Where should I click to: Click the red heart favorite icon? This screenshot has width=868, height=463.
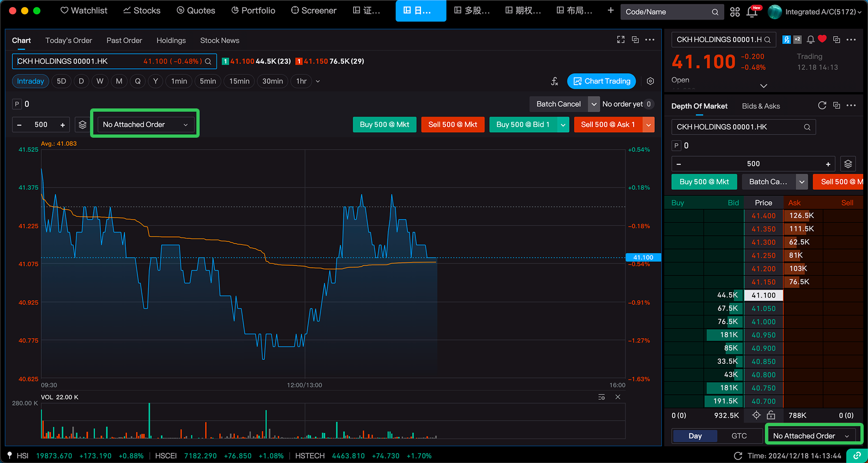pyautogui.click(x=822, y=39)
